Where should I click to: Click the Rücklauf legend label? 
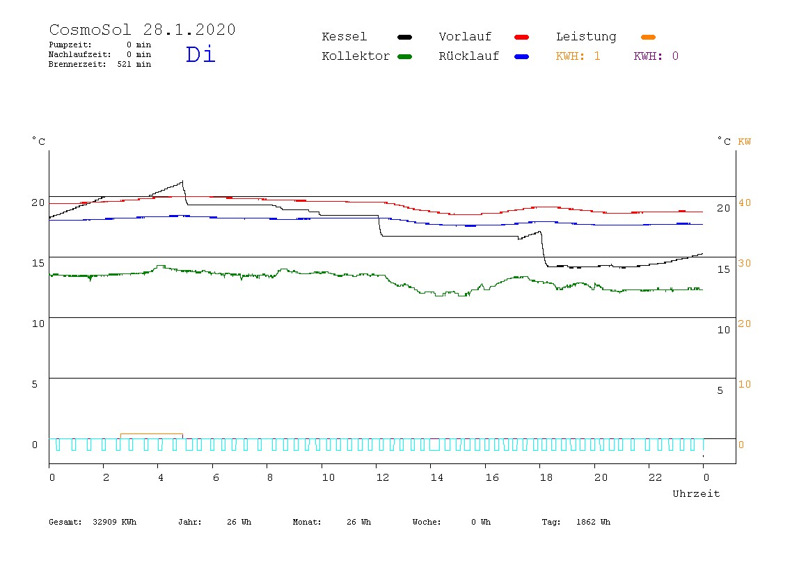469,56
